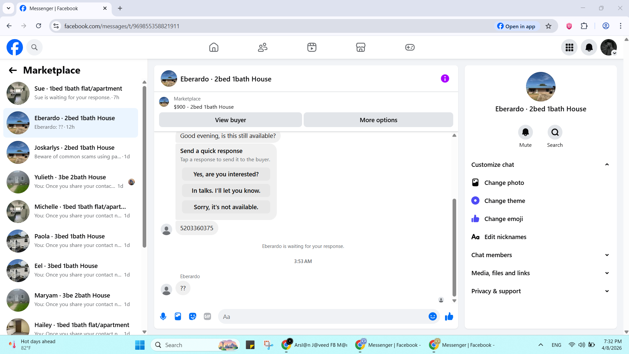
Task: Click the Open in app button
Action: pos(516,26)
